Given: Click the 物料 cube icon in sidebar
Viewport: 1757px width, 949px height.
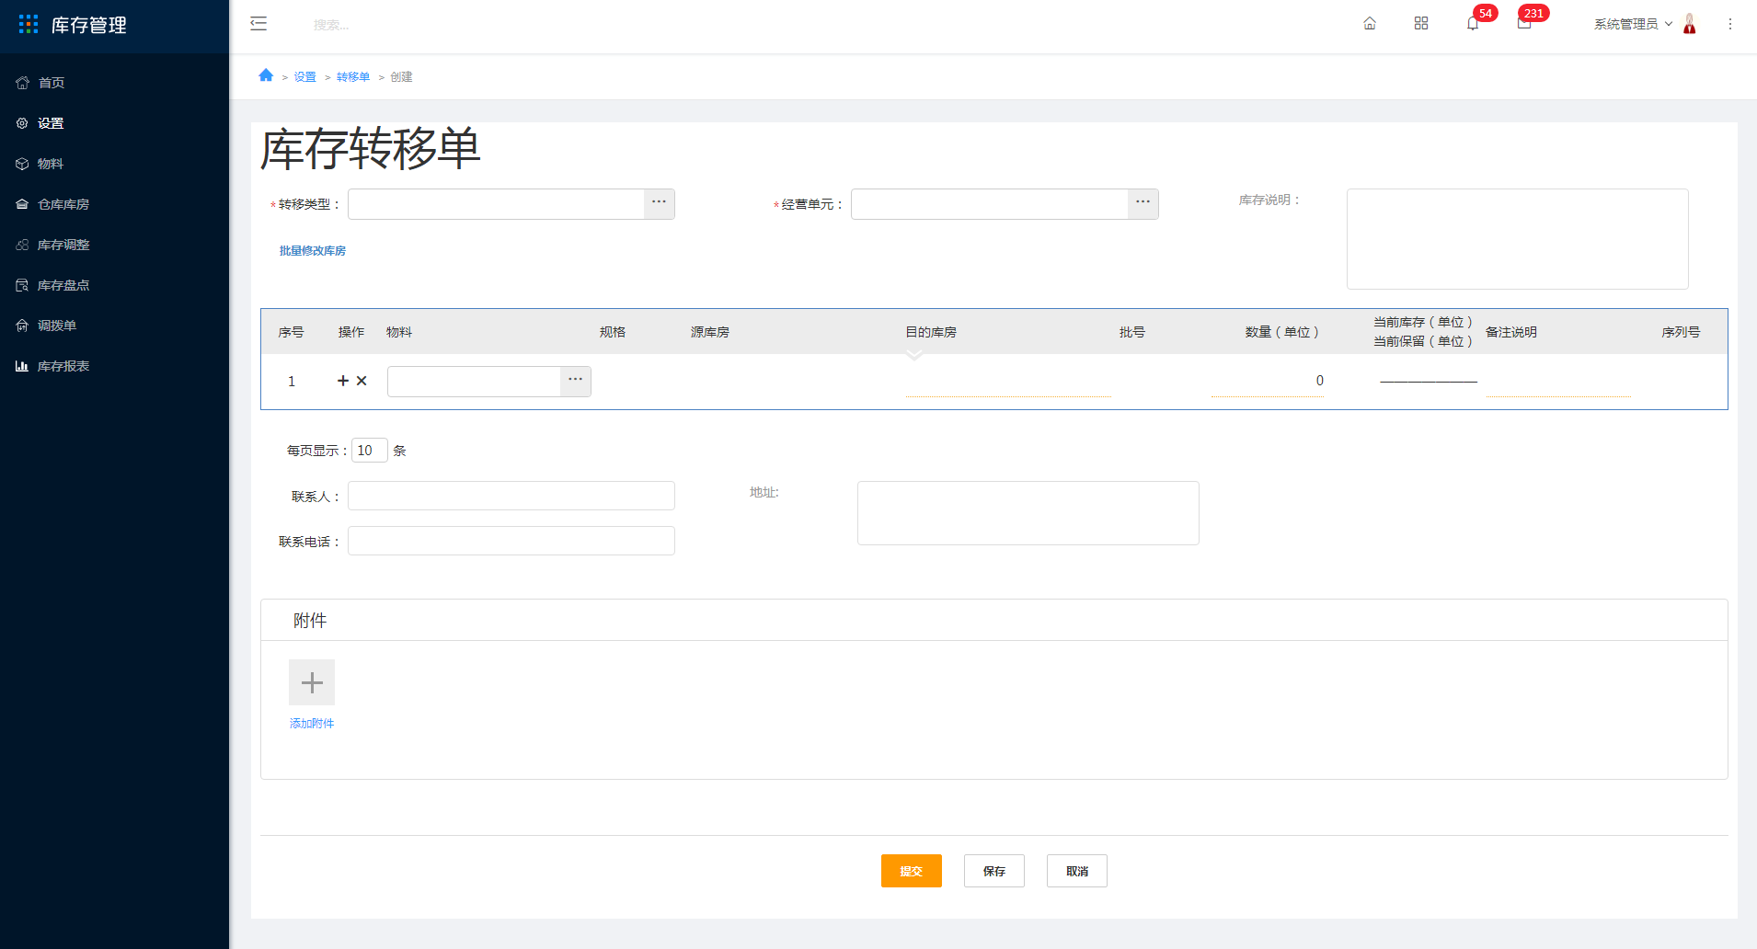Looking at the screenshot, I should pos(22,164).
